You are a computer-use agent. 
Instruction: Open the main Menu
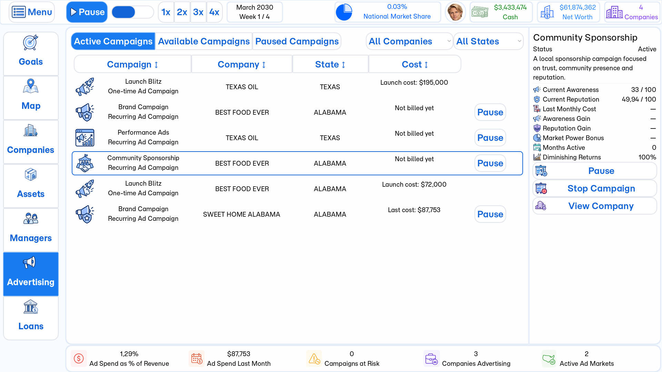pos(32,12)
